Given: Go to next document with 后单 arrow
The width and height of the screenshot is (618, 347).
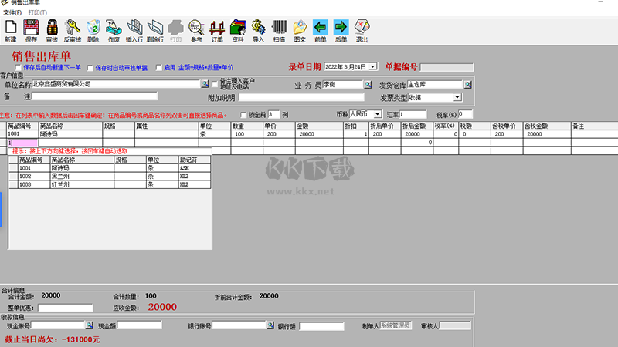Looking at the screenshot, I should click(341, 30).
